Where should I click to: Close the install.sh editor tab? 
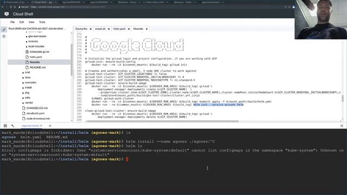pos(108,29)
